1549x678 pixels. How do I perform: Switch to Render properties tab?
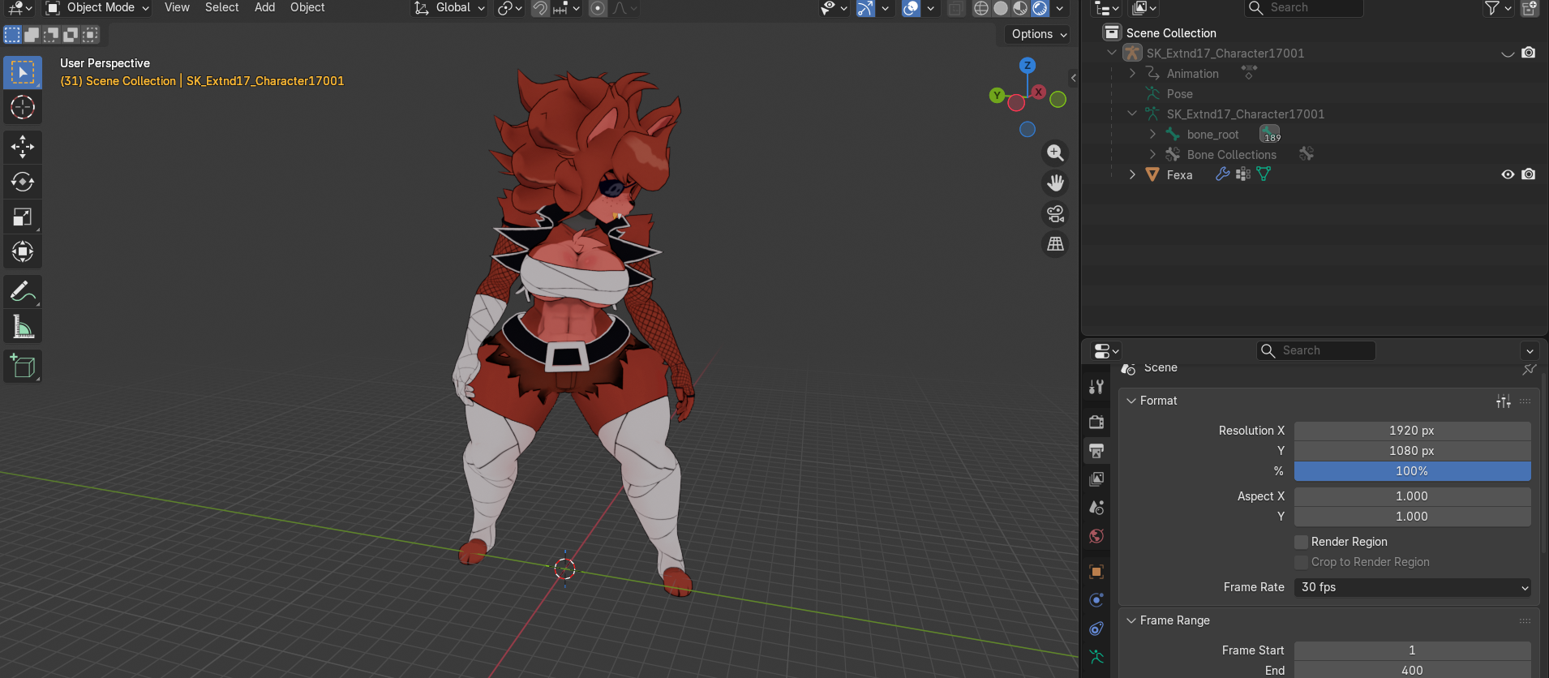pos(1096,422)
